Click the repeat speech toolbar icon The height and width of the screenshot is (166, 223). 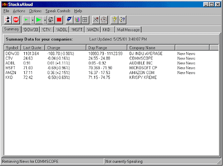tap(51, 20)
